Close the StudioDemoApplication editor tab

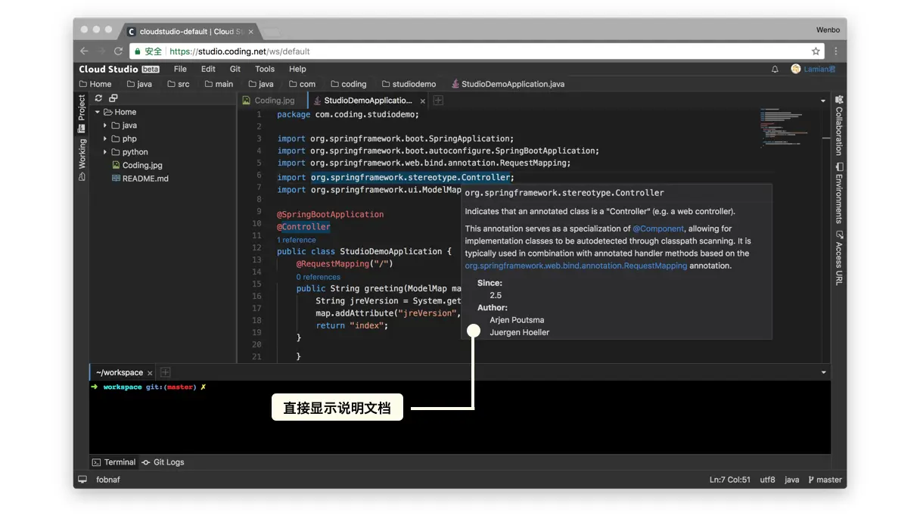pyautogui.click(x=423, y=101)
